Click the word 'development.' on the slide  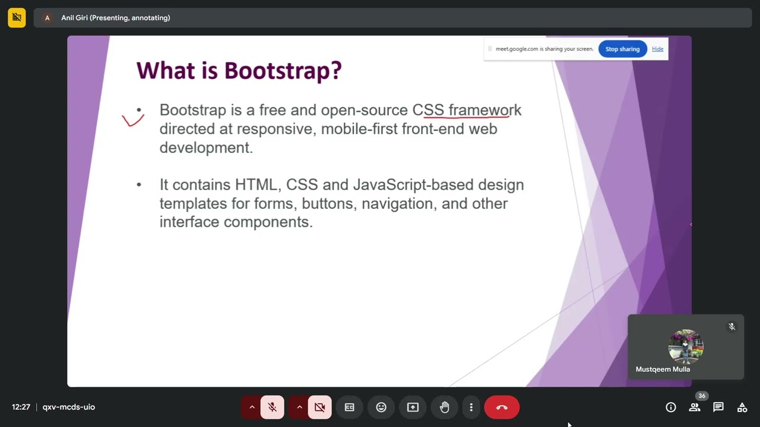pyautogui.click(x=206, y=148)
